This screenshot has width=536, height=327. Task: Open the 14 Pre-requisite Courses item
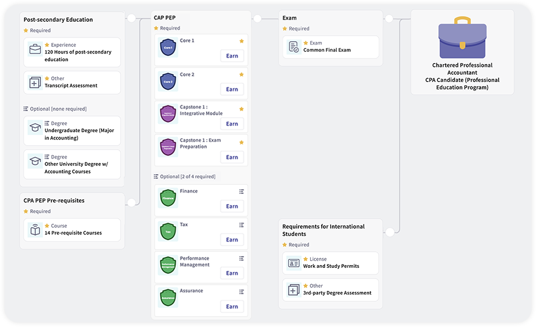coord(72,230)
